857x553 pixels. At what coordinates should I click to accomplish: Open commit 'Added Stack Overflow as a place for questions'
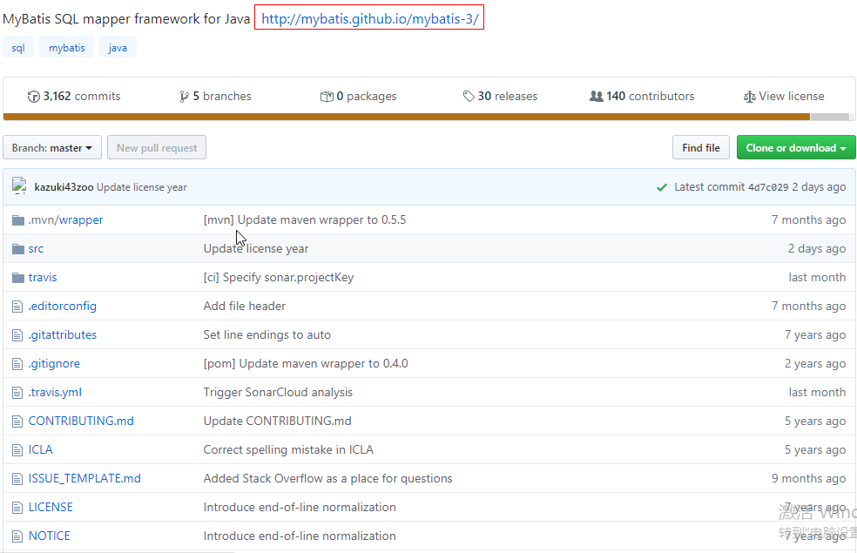coord(328,478)
